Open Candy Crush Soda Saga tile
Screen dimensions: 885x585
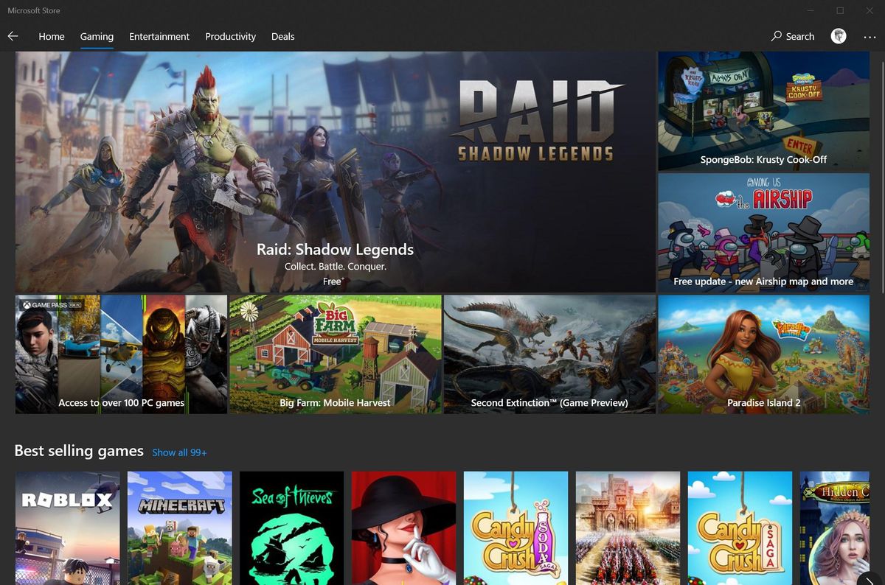(x=516, y=528)
